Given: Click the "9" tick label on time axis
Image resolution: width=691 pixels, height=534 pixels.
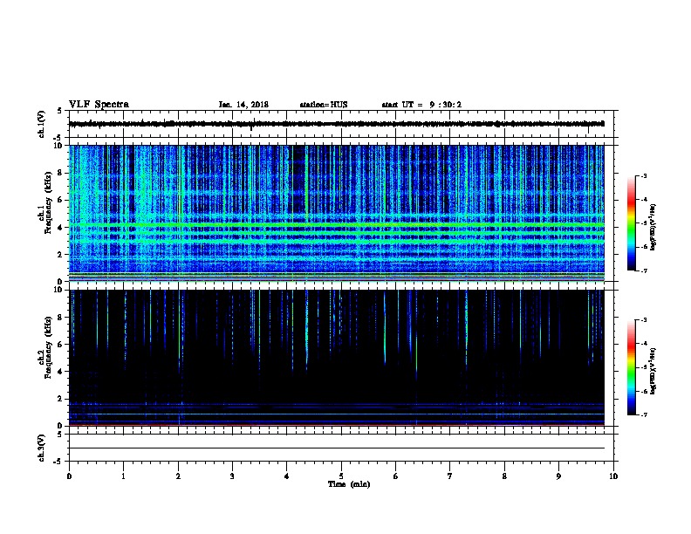Looking at the screenshot, I should point(558,476).
